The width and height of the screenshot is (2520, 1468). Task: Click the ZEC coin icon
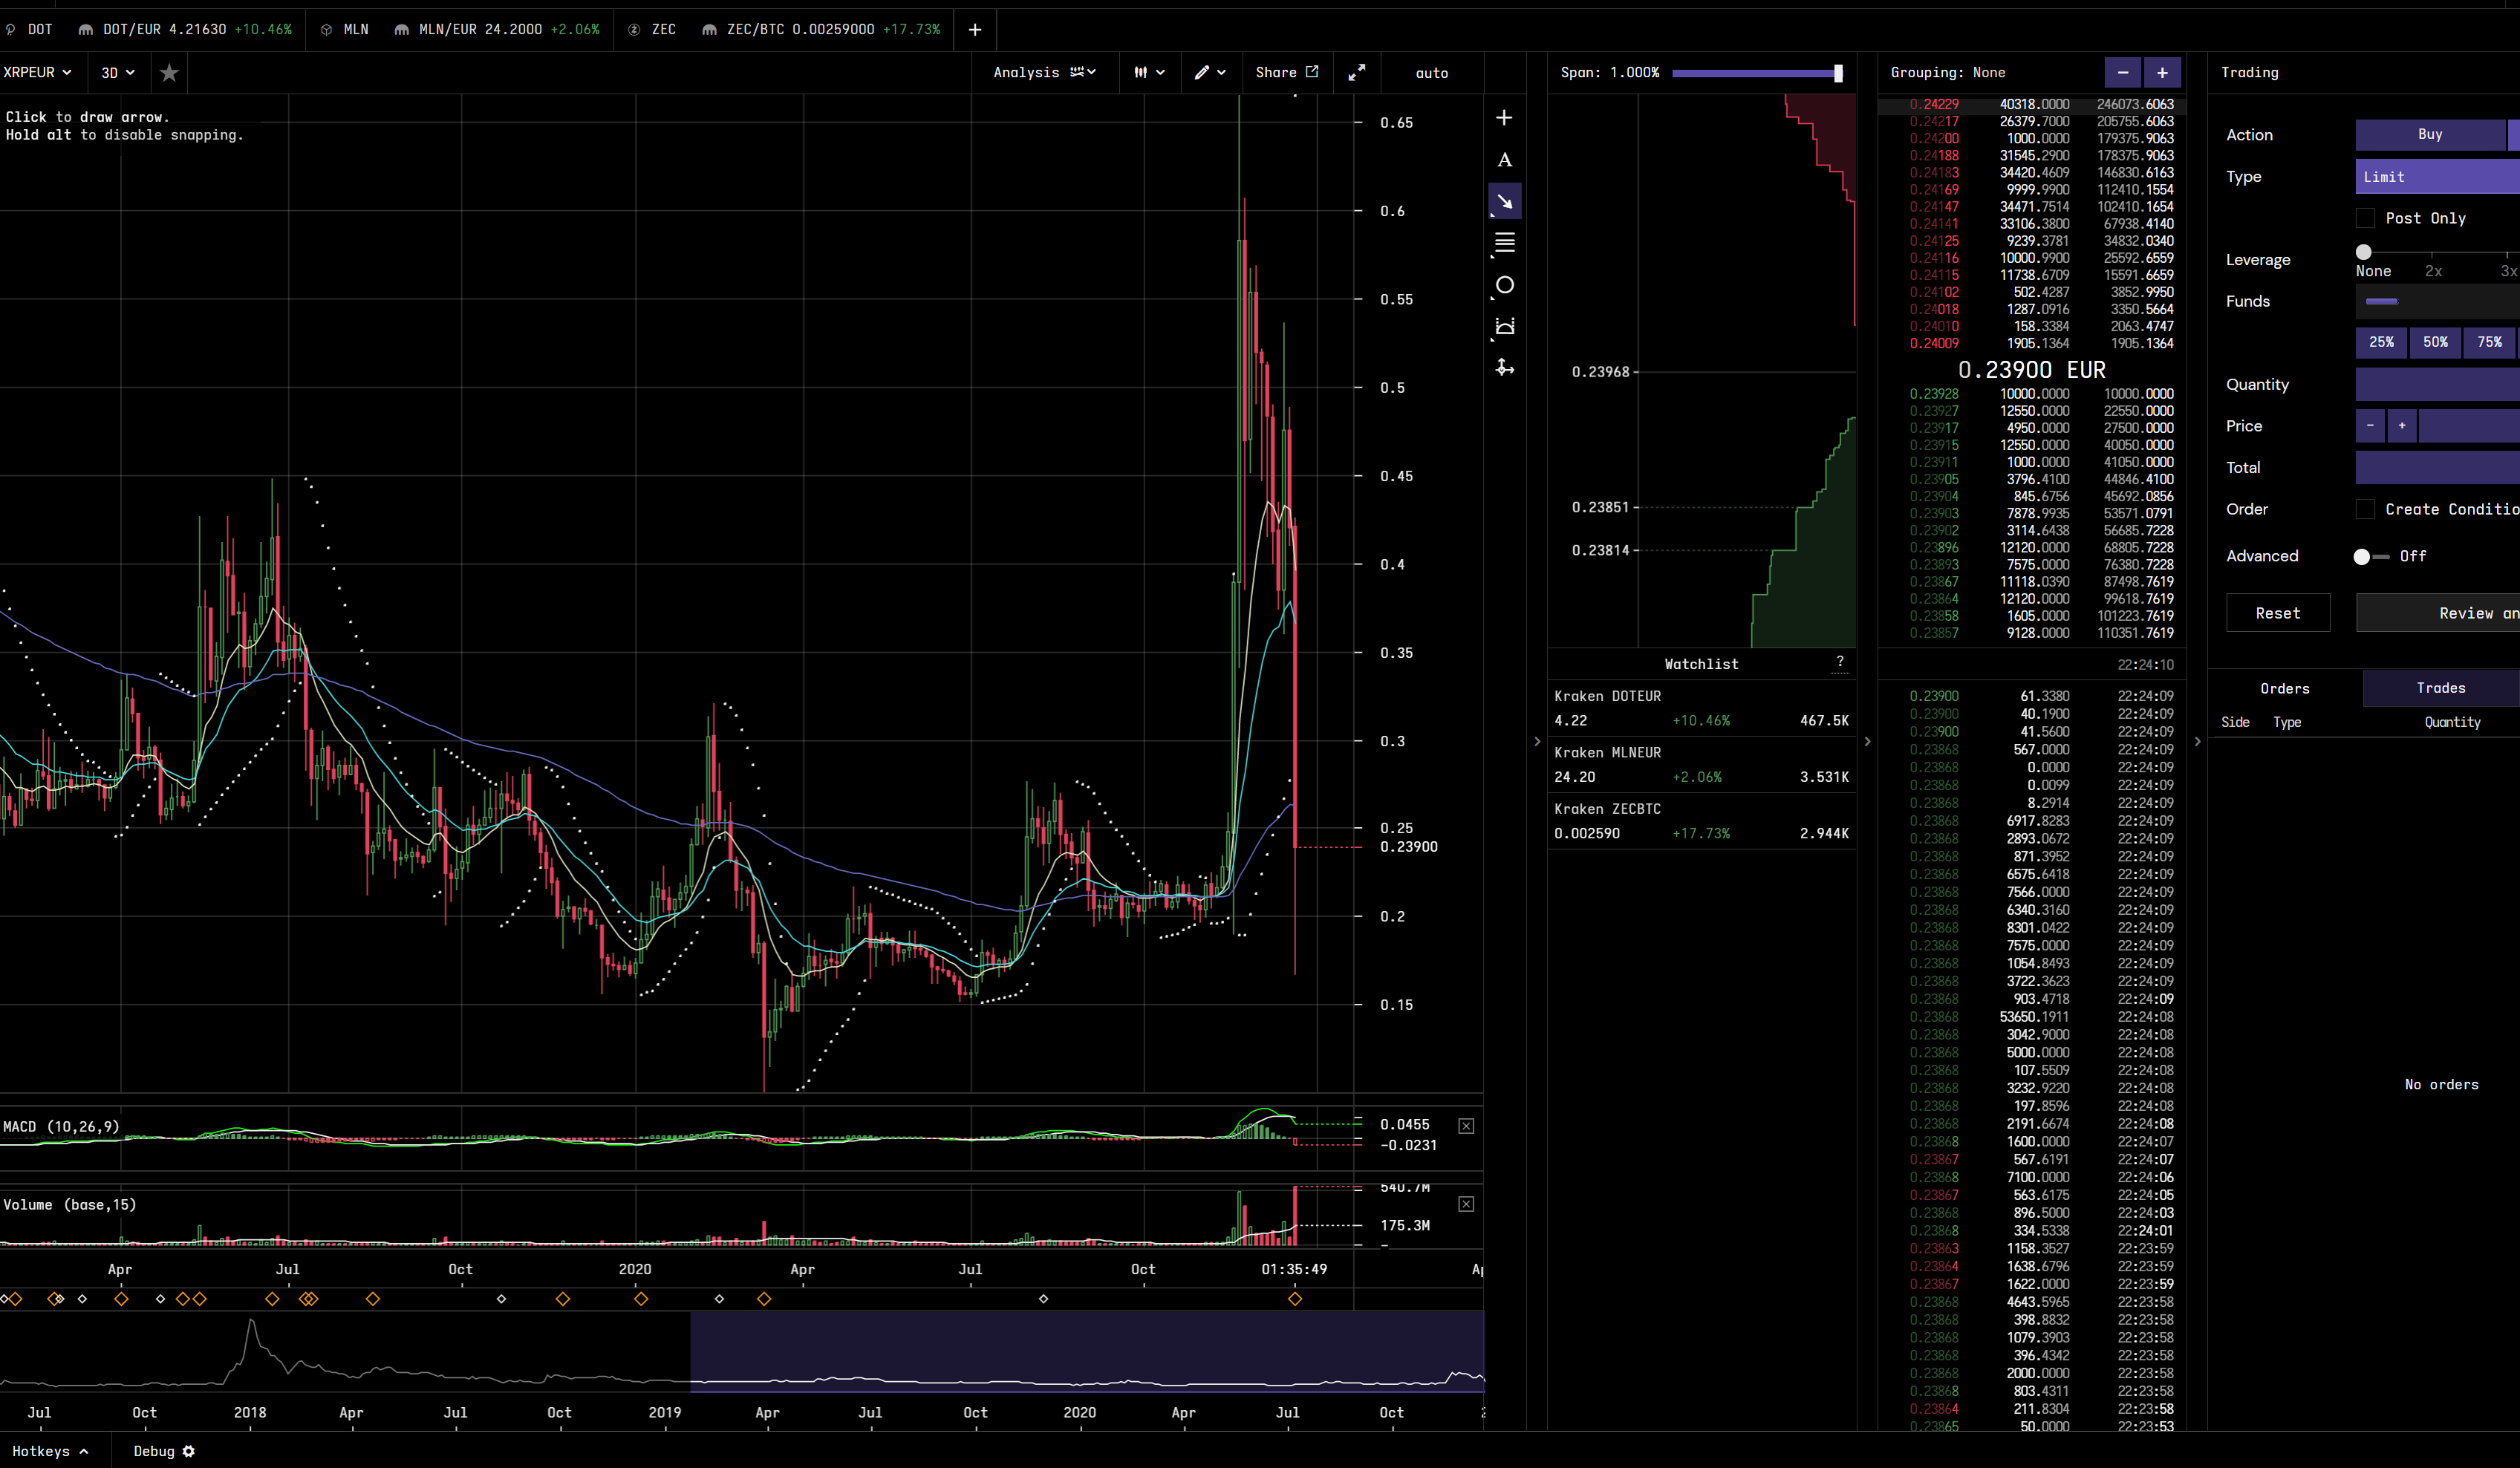pyautogui.click(x=634, y=30)
